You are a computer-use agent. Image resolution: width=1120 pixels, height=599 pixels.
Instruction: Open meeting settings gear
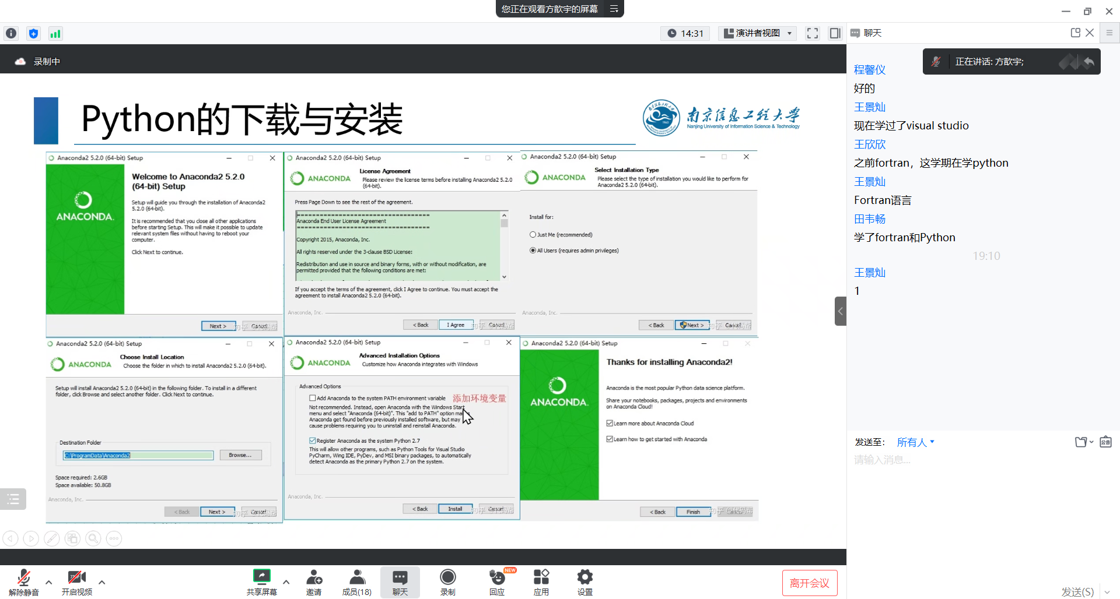coord(584,582)
